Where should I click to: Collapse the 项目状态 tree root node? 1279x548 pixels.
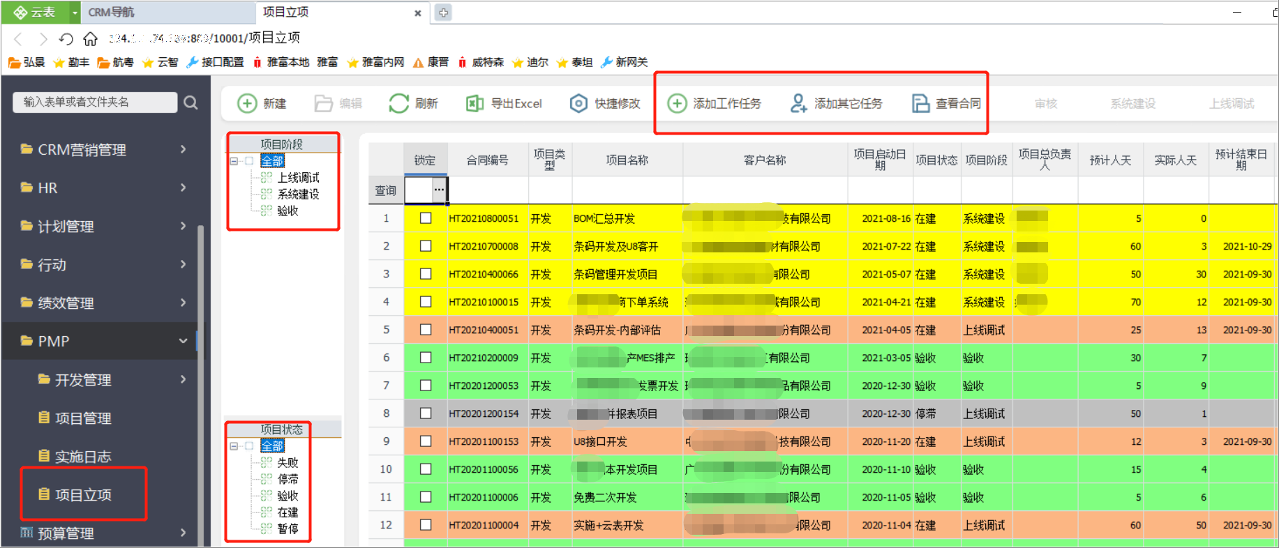pyautogui.click(x=234, y=446)
